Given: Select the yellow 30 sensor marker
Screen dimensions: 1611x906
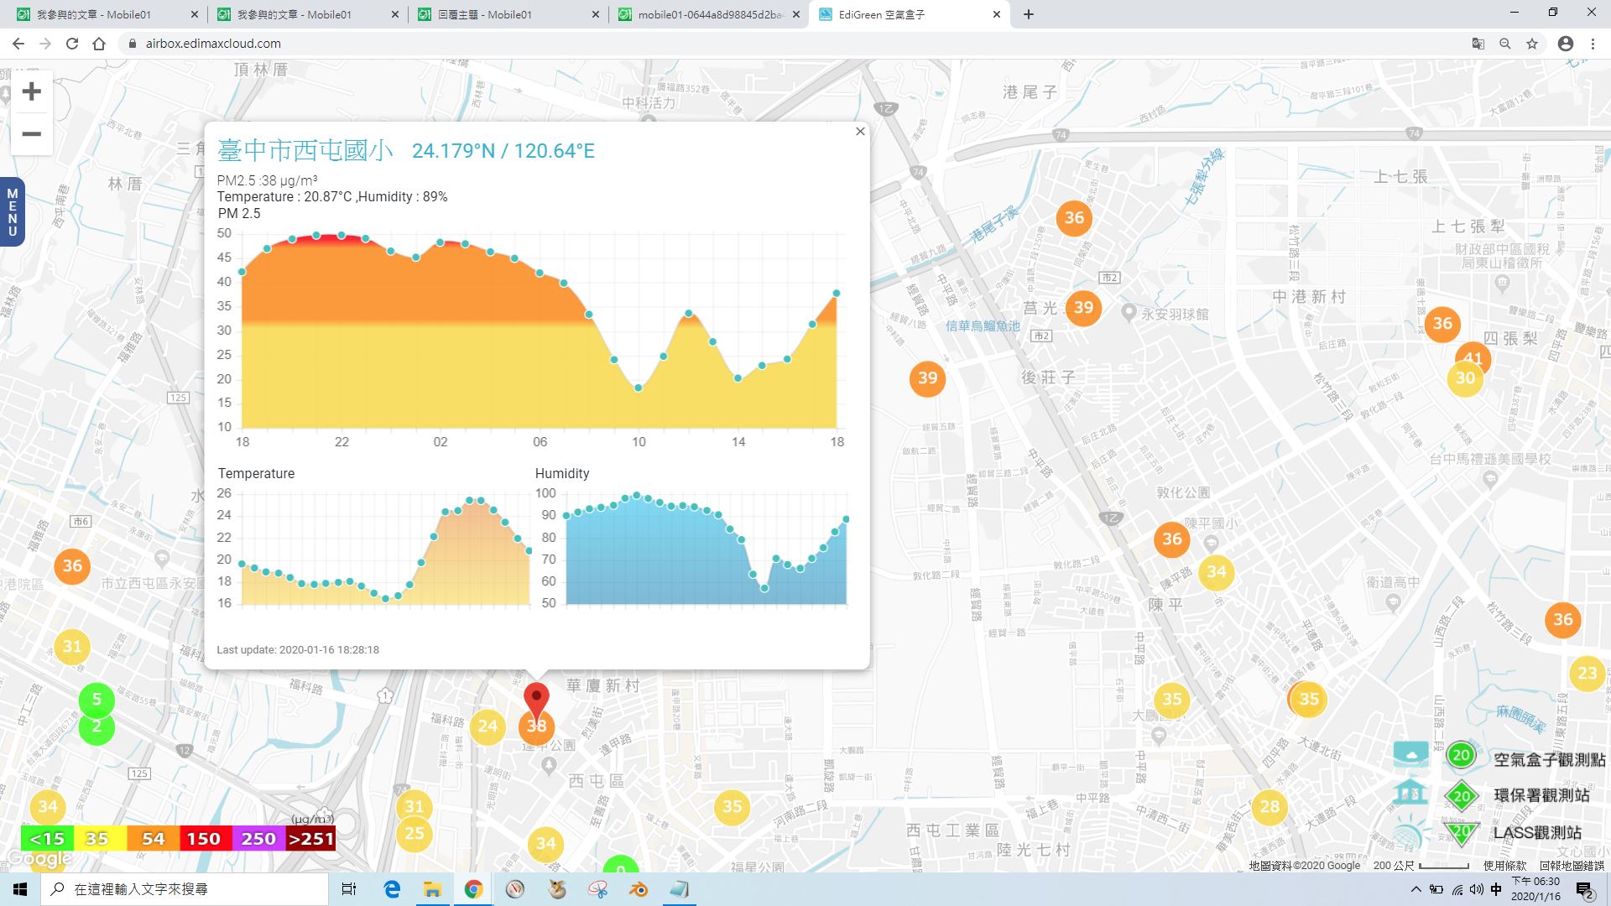Looking at the screenshot, I should [x=1465, y=378].
